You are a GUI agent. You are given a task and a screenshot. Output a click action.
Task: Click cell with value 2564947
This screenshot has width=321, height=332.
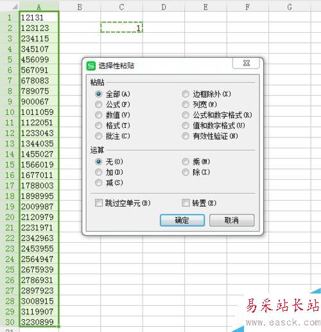(x=39, y=259)
